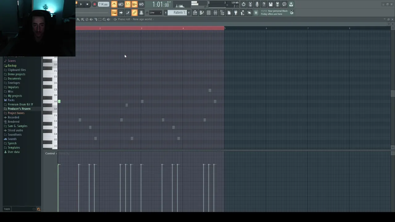Screen dimensions: 395x222
Task: Open the plugin picker plug icon
Action: click(236, 13)
